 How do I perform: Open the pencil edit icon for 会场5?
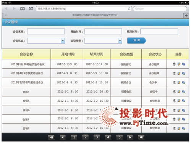click(179, 101)
